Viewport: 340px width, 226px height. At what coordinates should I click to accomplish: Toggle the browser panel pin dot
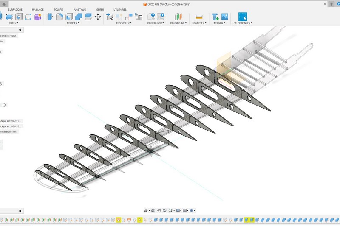[x=20, y=30]
